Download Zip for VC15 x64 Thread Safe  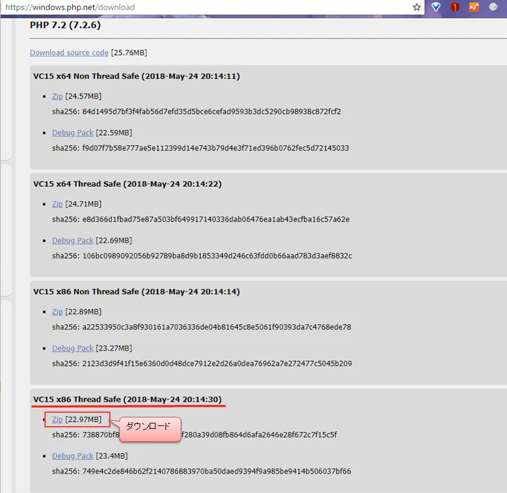[x=57, y=204]
